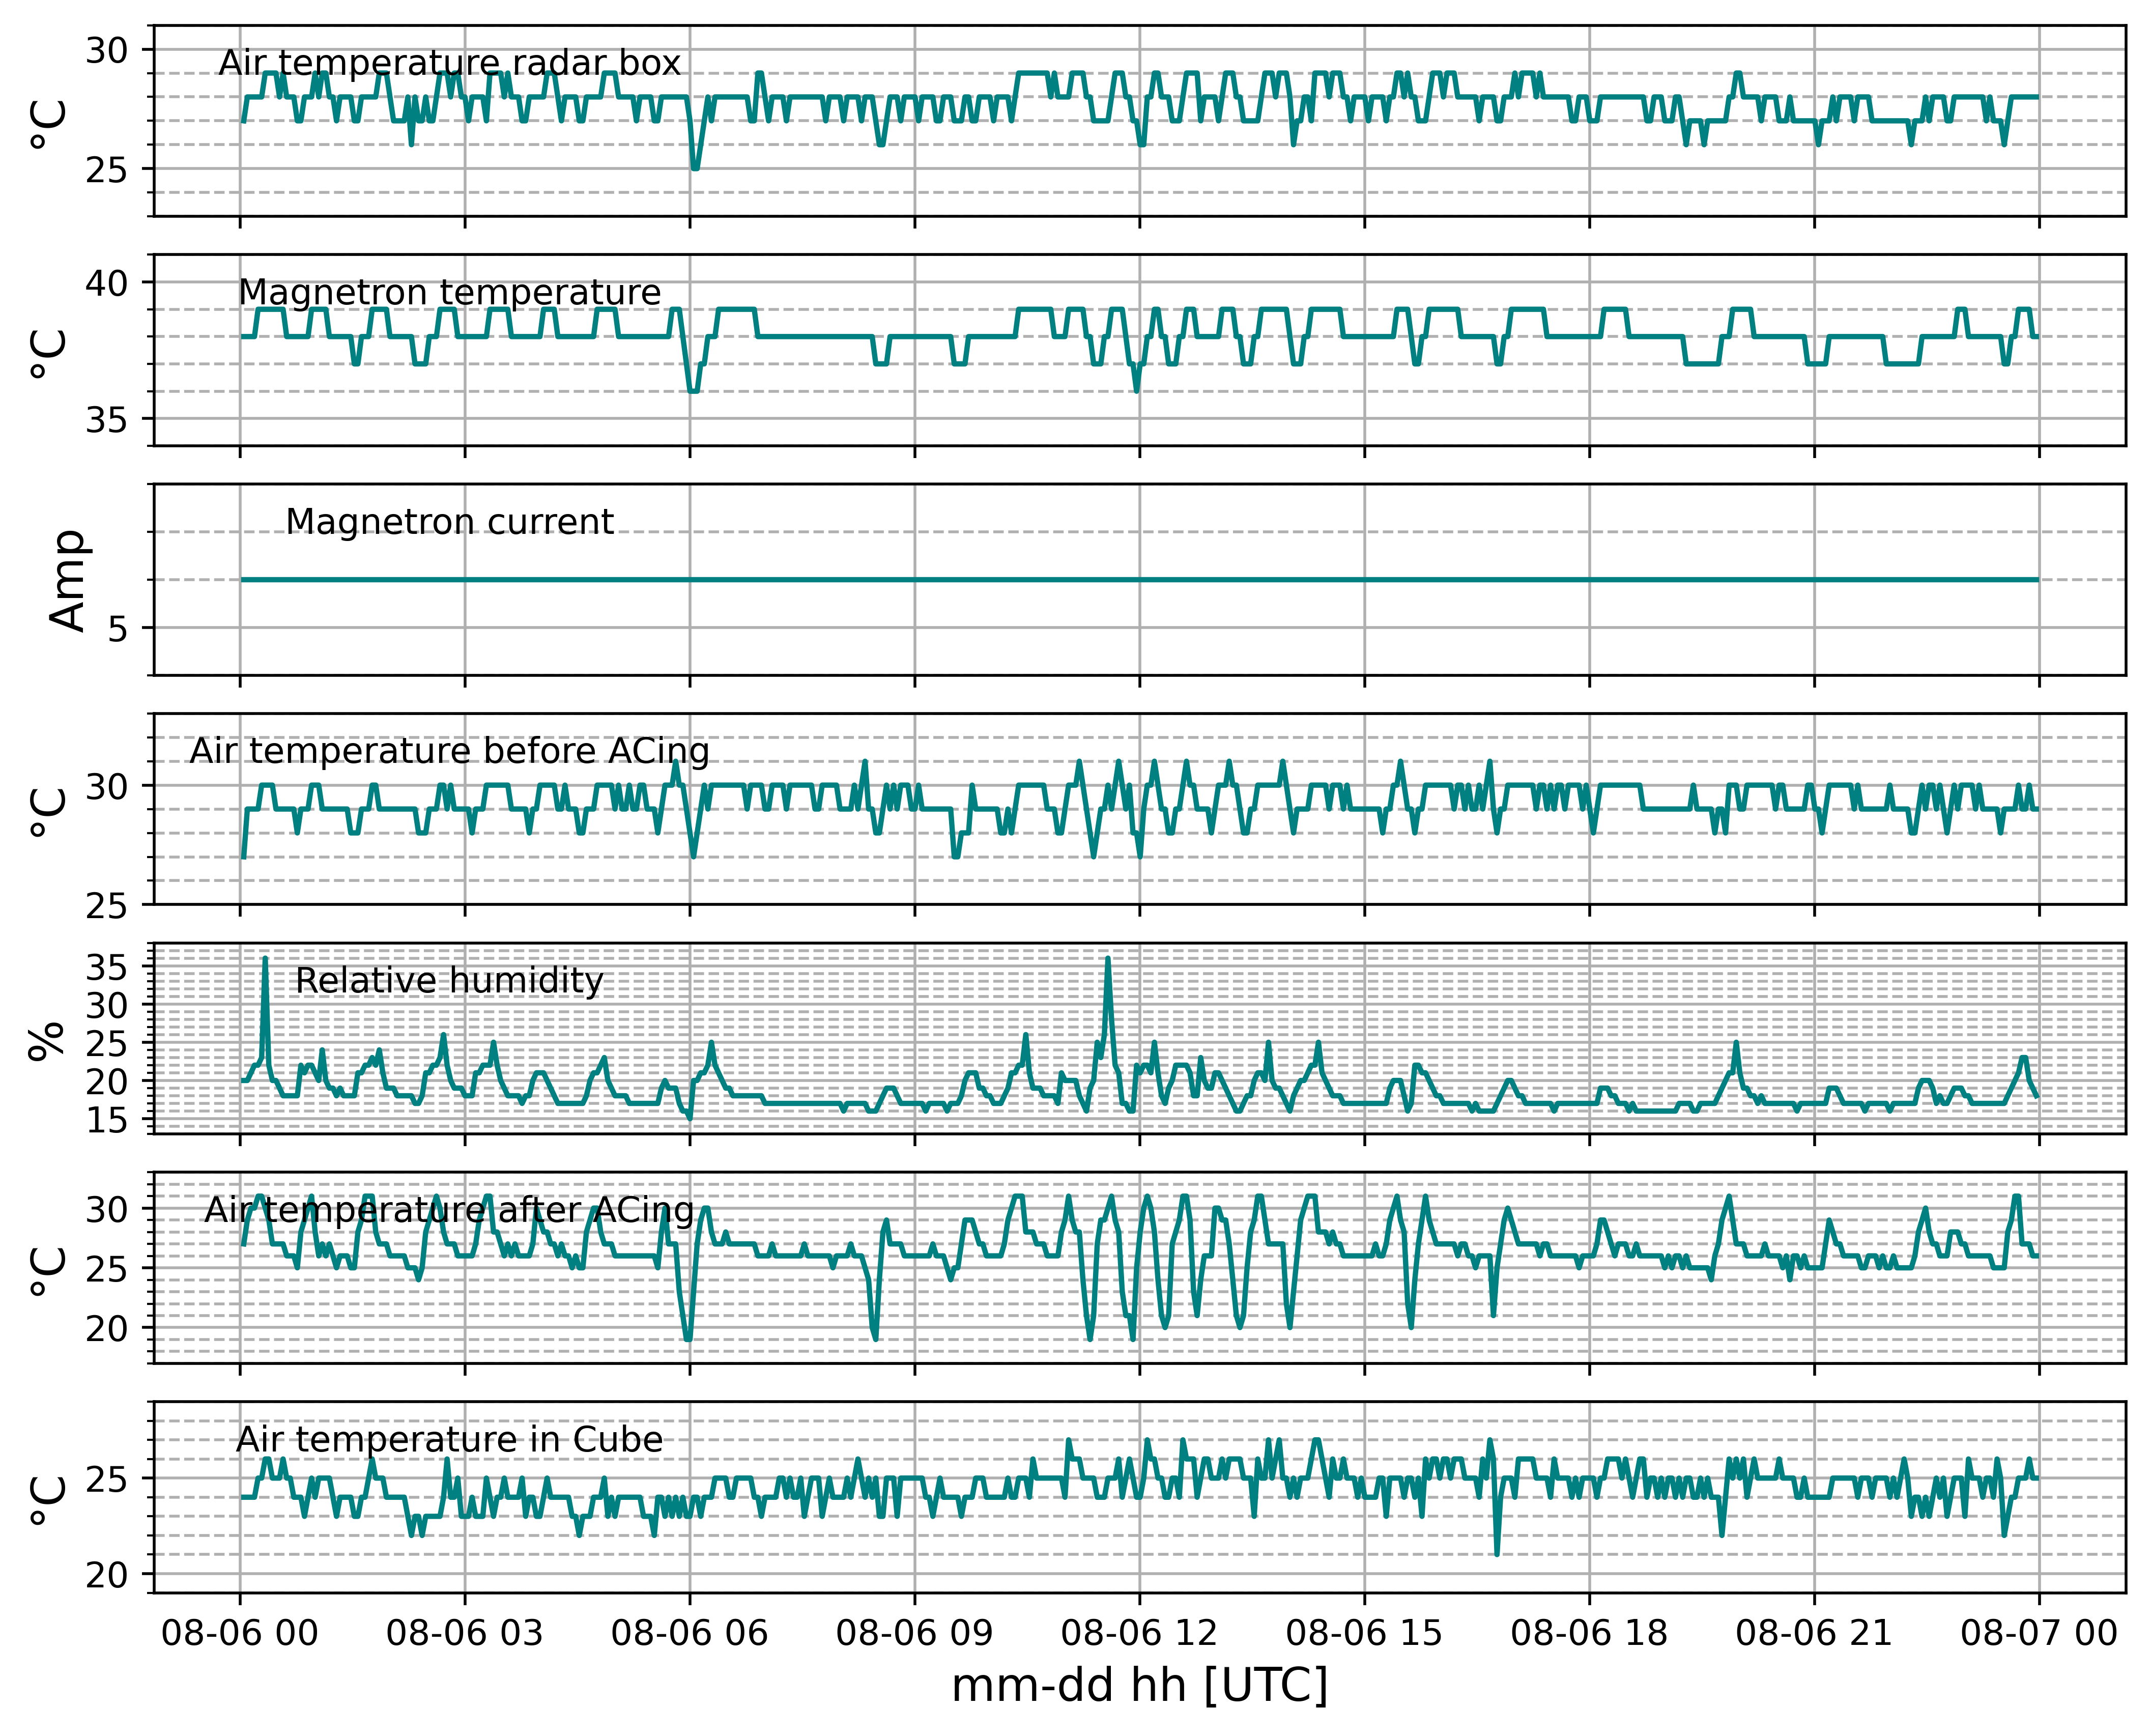Click the '%' y-axis label of humidity plot

[47, 1040]
